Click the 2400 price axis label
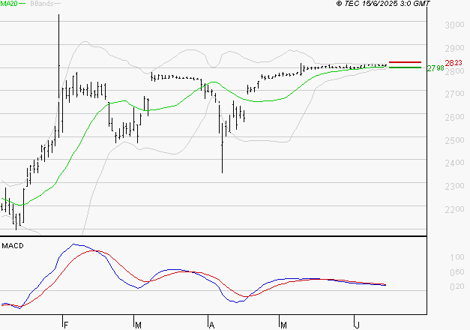 [x=454, y=163]
